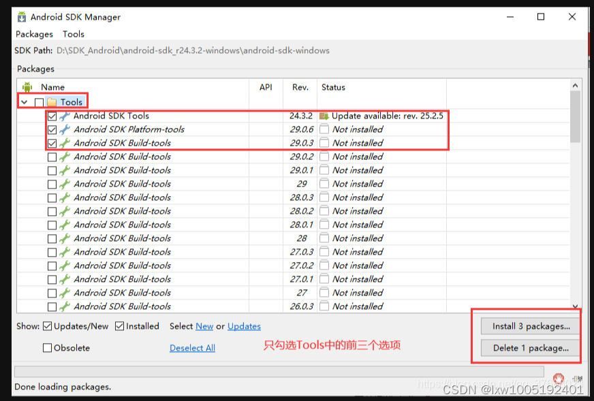Click wrench icon of Build-tools 29.0.2
This screenshot has height=401, width=594.
65,157
